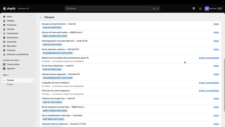Screen dimensions: 225x127
Task: Click the Fitment page title
Action: [49, 17]
